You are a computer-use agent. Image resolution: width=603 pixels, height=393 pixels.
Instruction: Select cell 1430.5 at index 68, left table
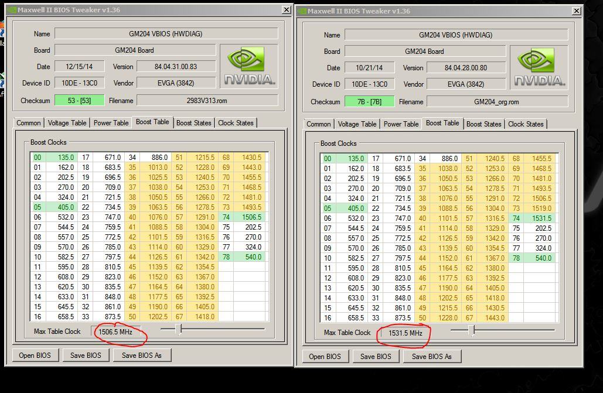coord(249,158)
